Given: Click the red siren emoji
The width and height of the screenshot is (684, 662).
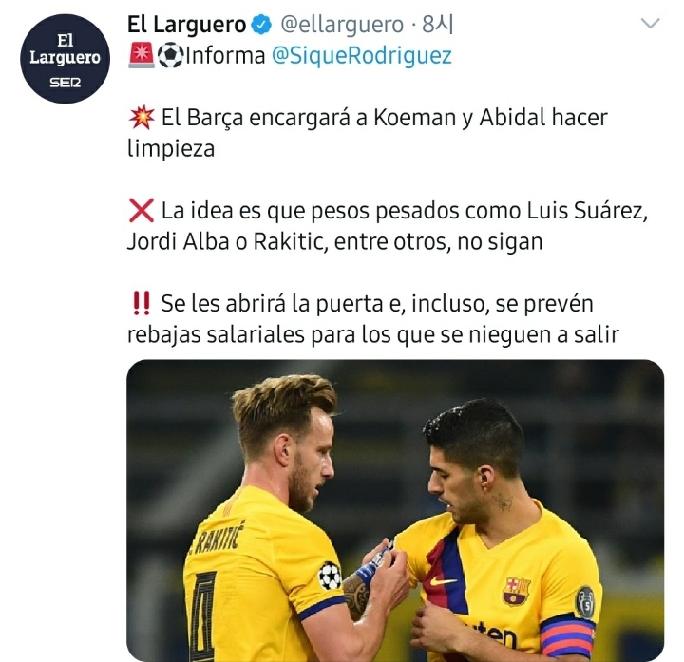Looking at the screenshot, I should (x=142, y=55).
